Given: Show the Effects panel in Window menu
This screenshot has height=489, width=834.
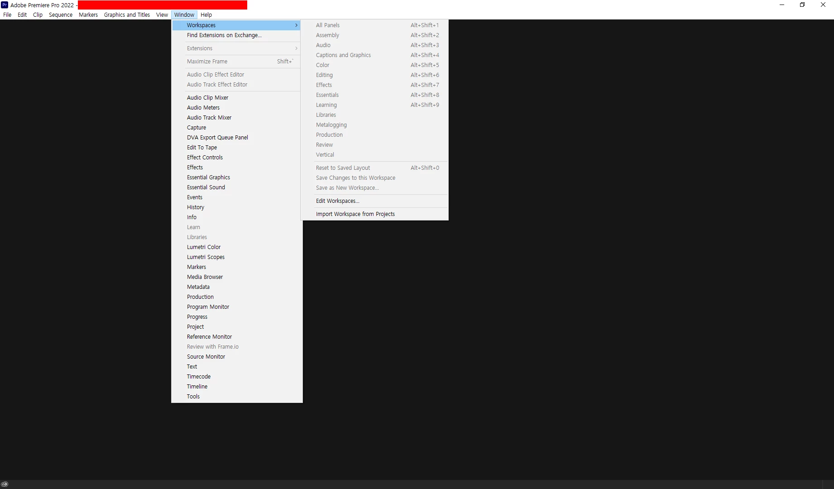Looking at the screenshot, I should (236, 168).
